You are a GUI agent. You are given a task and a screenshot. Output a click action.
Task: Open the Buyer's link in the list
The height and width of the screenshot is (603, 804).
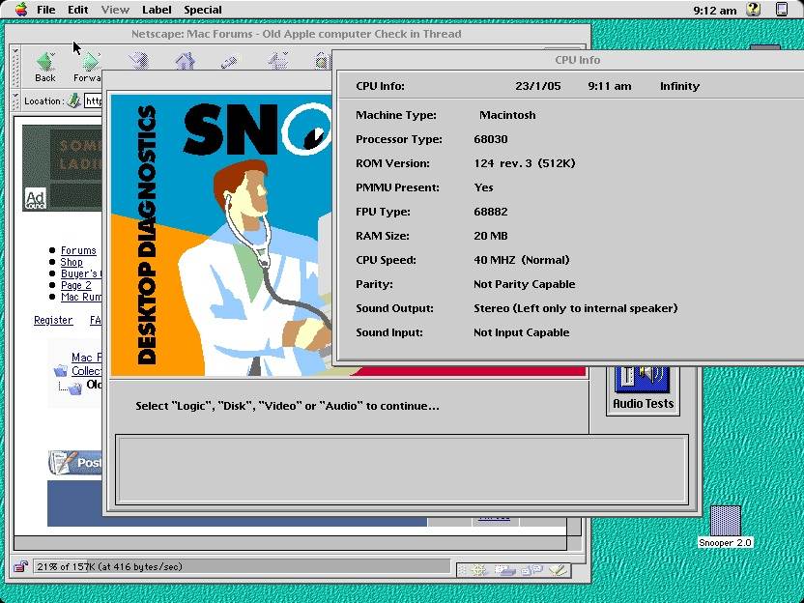(x=81, y=273)
